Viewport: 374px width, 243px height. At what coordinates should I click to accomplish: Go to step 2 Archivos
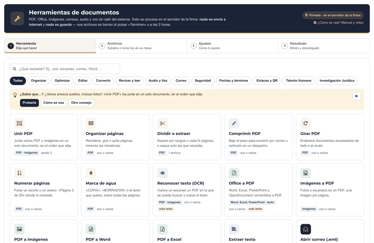[x=141, y=46]
